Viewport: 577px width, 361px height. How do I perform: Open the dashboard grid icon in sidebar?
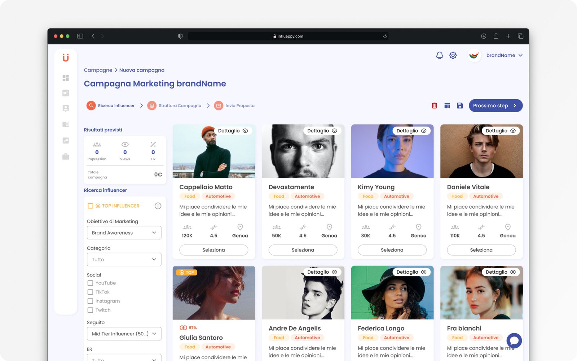pyautogui.click(x=66, y=78)
